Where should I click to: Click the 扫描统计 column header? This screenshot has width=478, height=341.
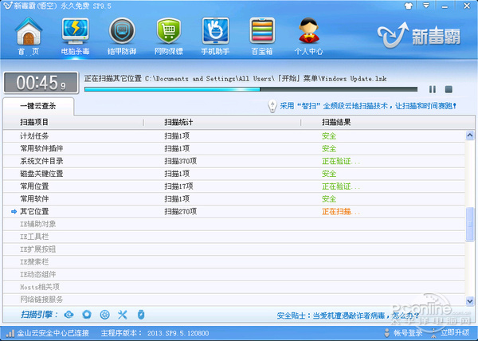point(178,122)
